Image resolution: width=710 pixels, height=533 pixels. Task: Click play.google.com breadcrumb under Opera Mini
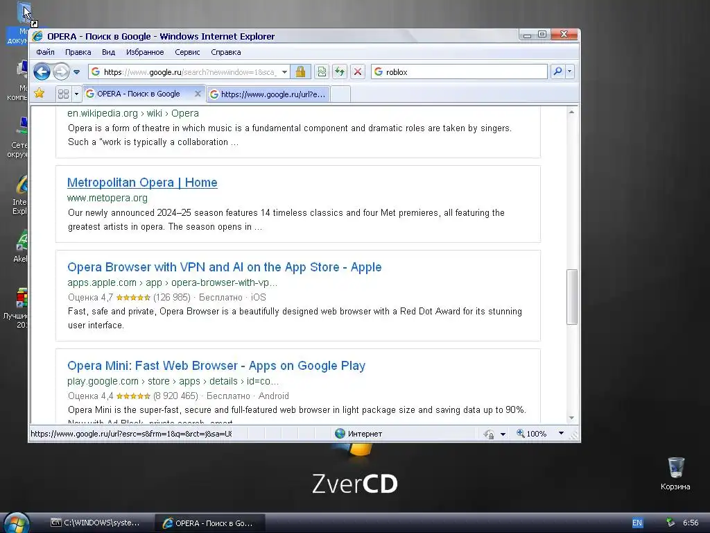point(173,381)
